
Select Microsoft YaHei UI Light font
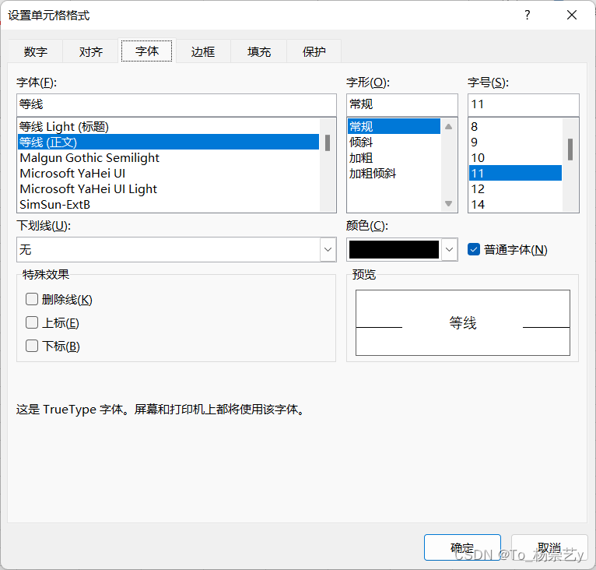[x=168, y=188]
